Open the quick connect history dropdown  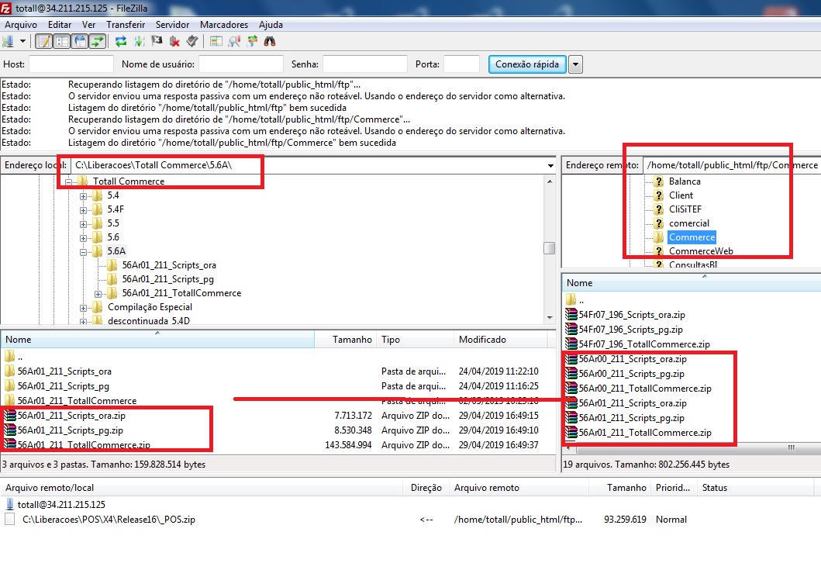[x=575, y=64]
